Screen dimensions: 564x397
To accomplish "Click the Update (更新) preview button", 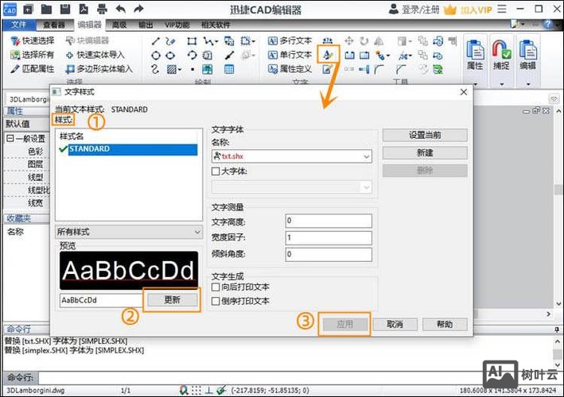I will click(173, 299).
